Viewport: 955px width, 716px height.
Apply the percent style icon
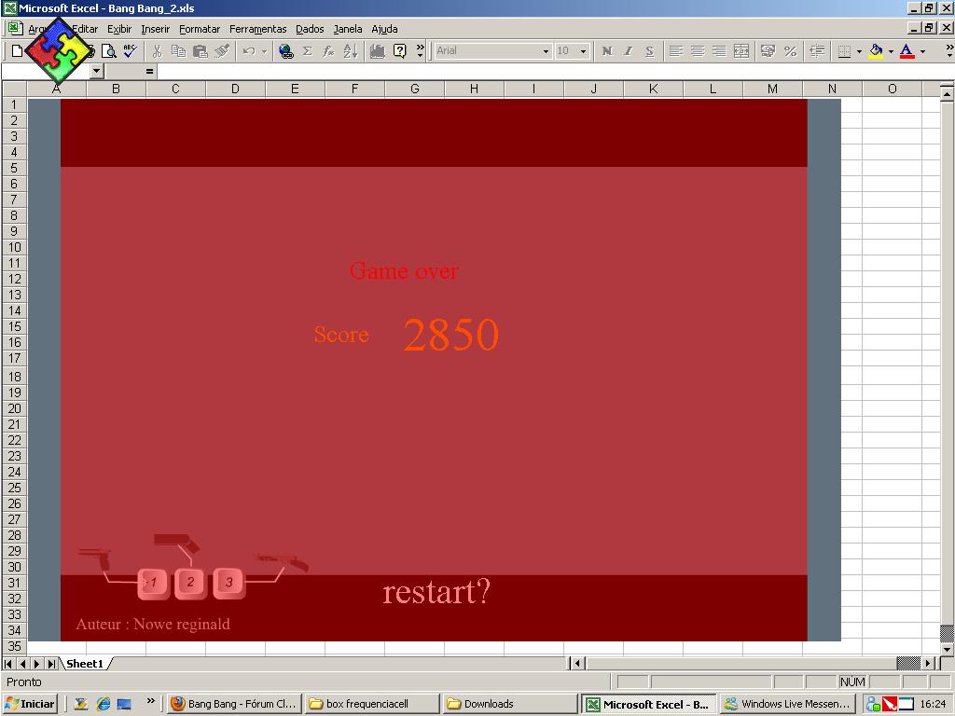(790, 51)
